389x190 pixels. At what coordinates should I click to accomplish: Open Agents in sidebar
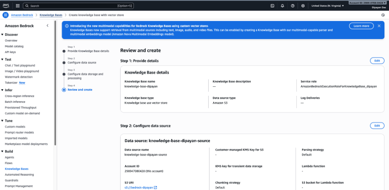10,157
